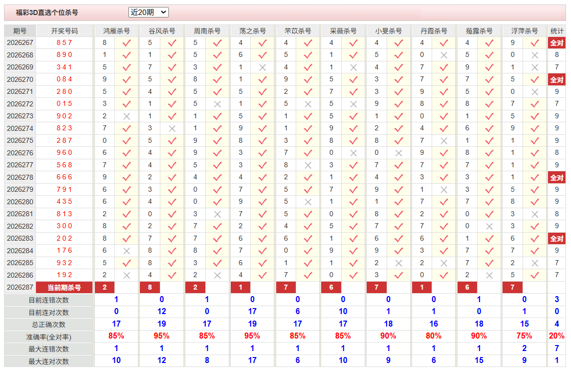Click the 全对 badge in row 2026278
This screenshot has width=571, height=374.
tap(557, 178)
